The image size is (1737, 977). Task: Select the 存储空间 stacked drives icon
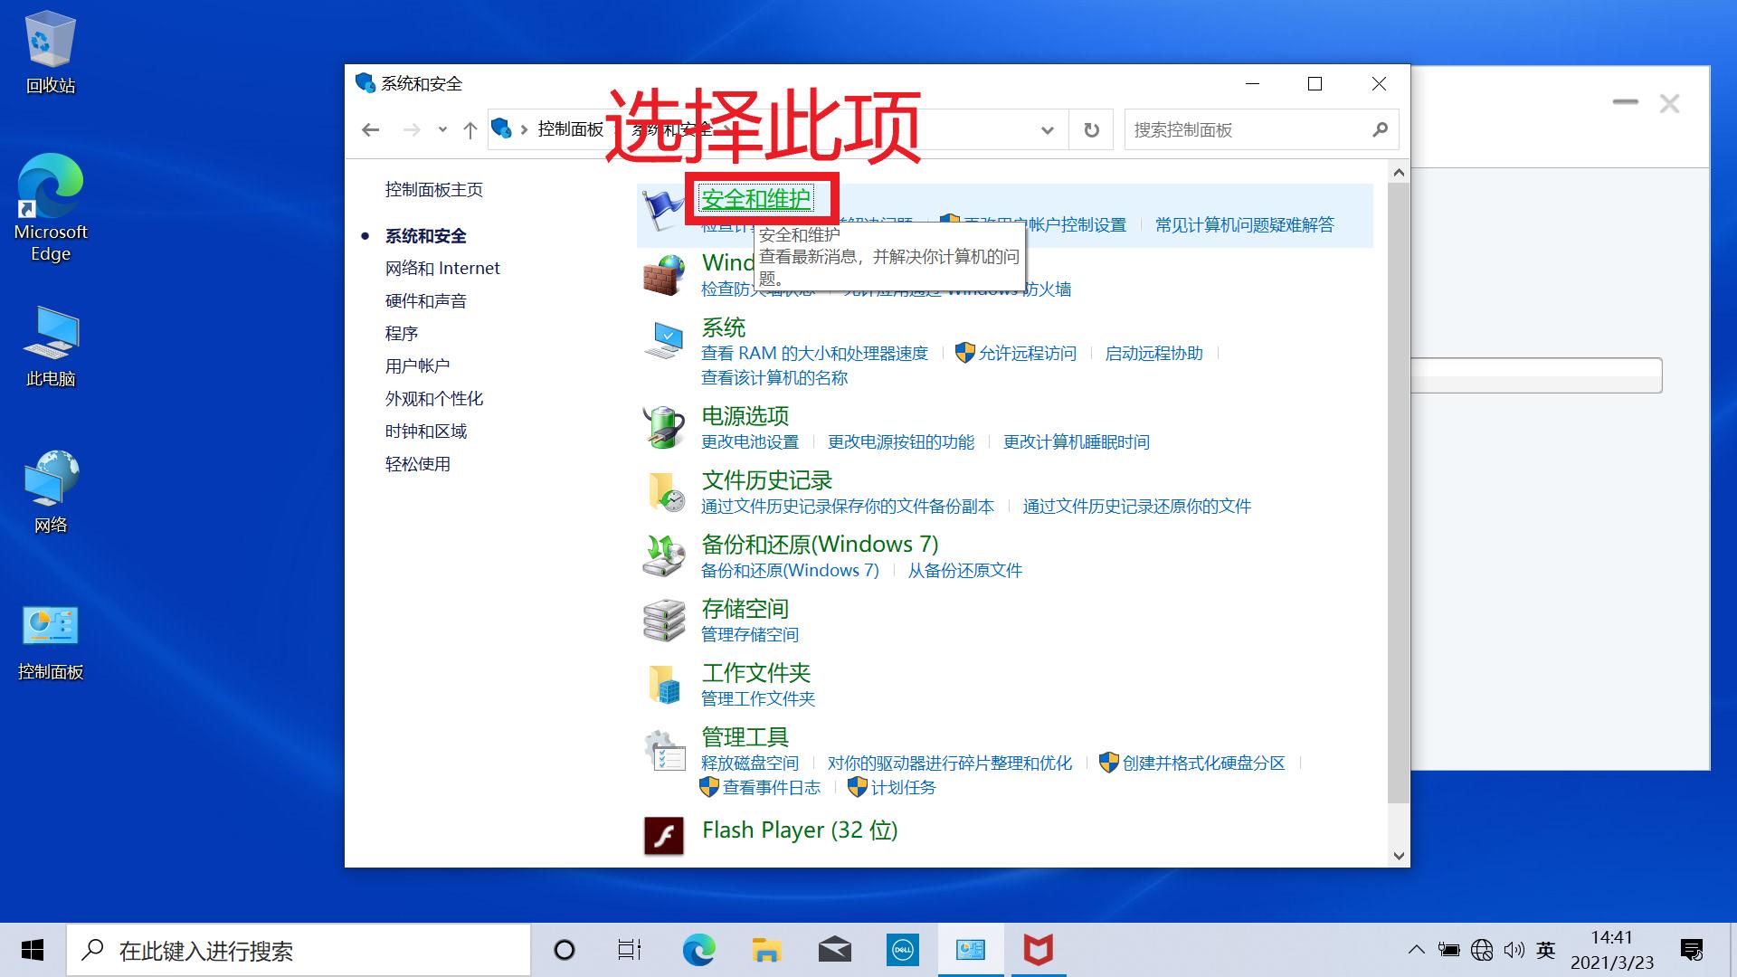click(x=665, y=620)
